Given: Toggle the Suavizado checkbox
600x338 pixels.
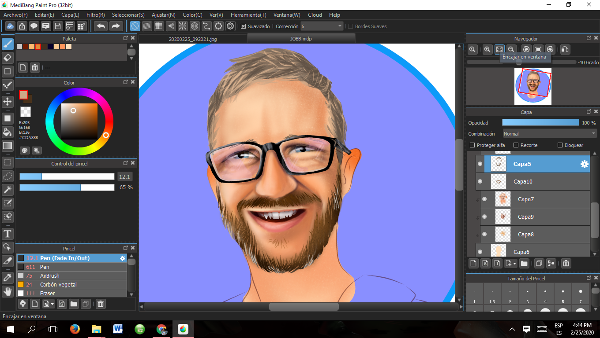Looking at the screenshot, I should (243, 26).
